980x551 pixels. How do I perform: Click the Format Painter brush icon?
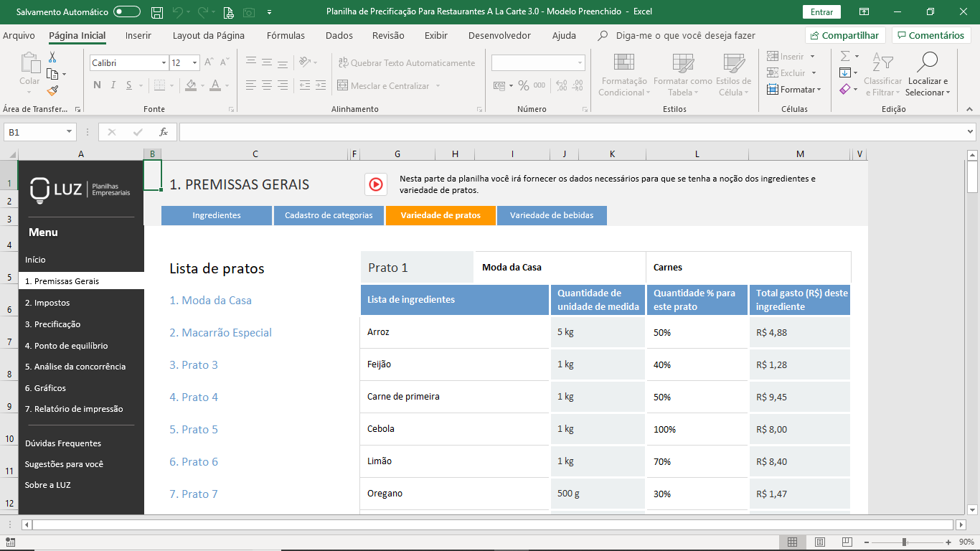tap(52, 90)
